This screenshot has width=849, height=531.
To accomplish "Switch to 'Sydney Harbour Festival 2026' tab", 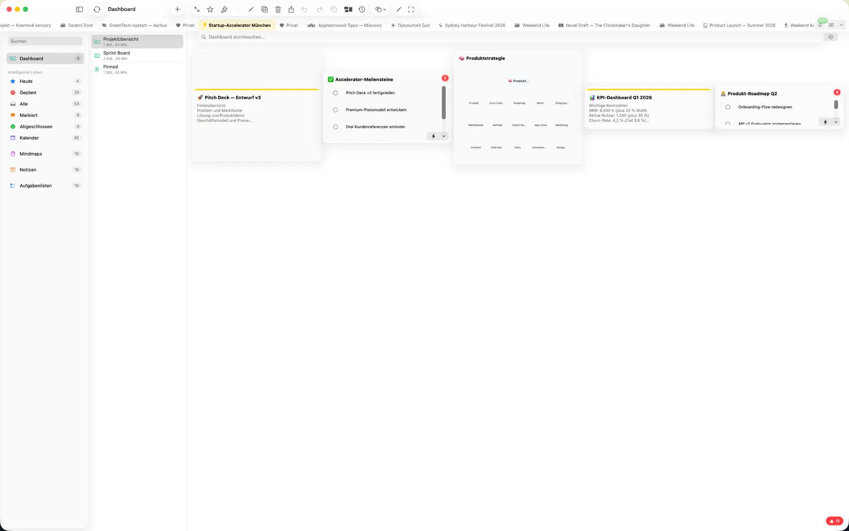I will click(x=472, y=25).
